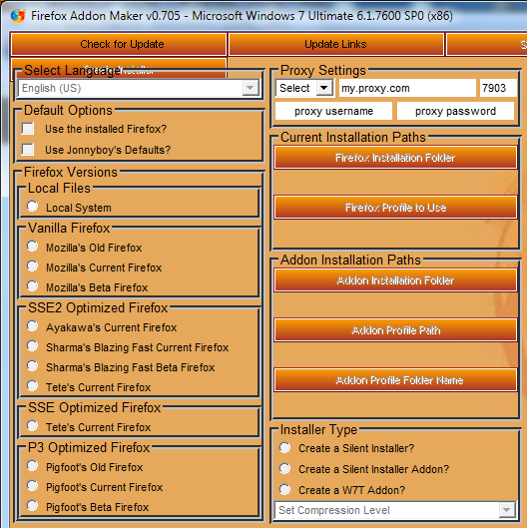The image size is (527, 528).
Task: Click the Check for Update button
Action: 119,44
